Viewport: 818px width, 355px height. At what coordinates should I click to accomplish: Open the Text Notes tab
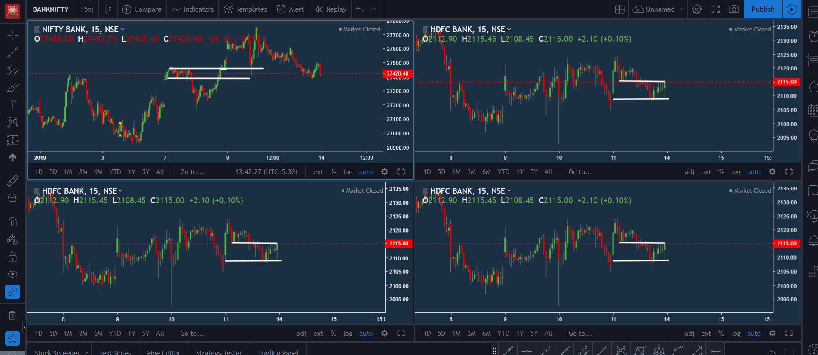(115, 352)
